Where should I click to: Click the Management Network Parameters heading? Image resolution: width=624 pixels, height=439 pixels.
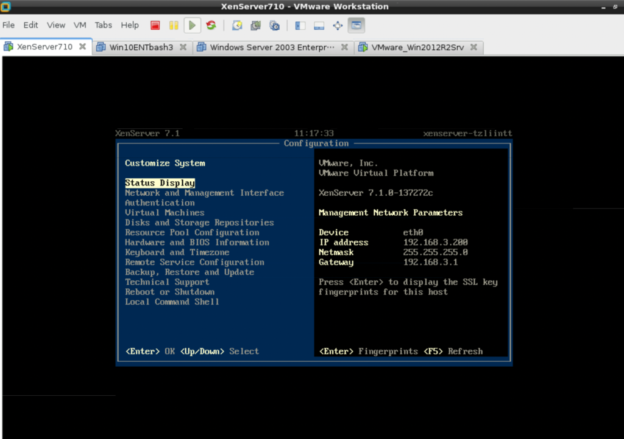pyautogui.click(x=391, y=213)
